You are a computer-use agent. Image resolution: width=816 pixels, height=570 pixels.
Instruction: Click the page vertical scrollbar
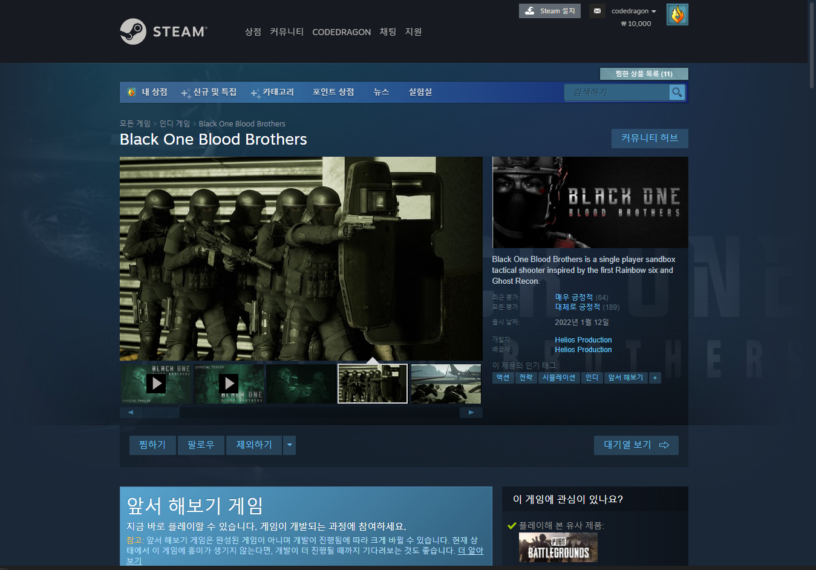[x=812, y=45]
